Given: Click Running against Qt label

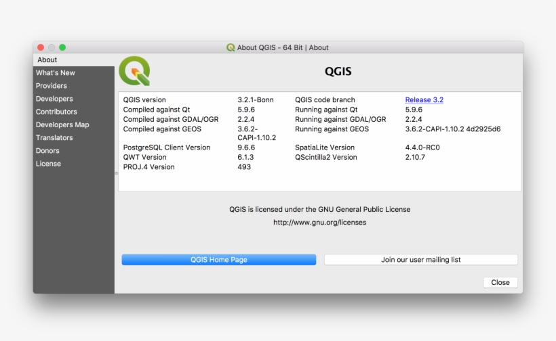Looking at the screenshot, I should coord(326,110).
